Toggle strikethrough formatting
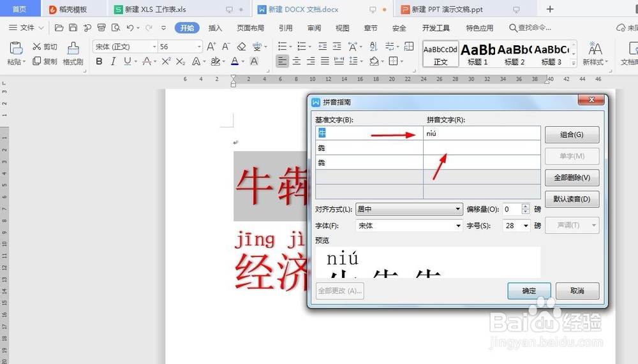This screenshot has width=638, height=364. [x=147, y=61]
